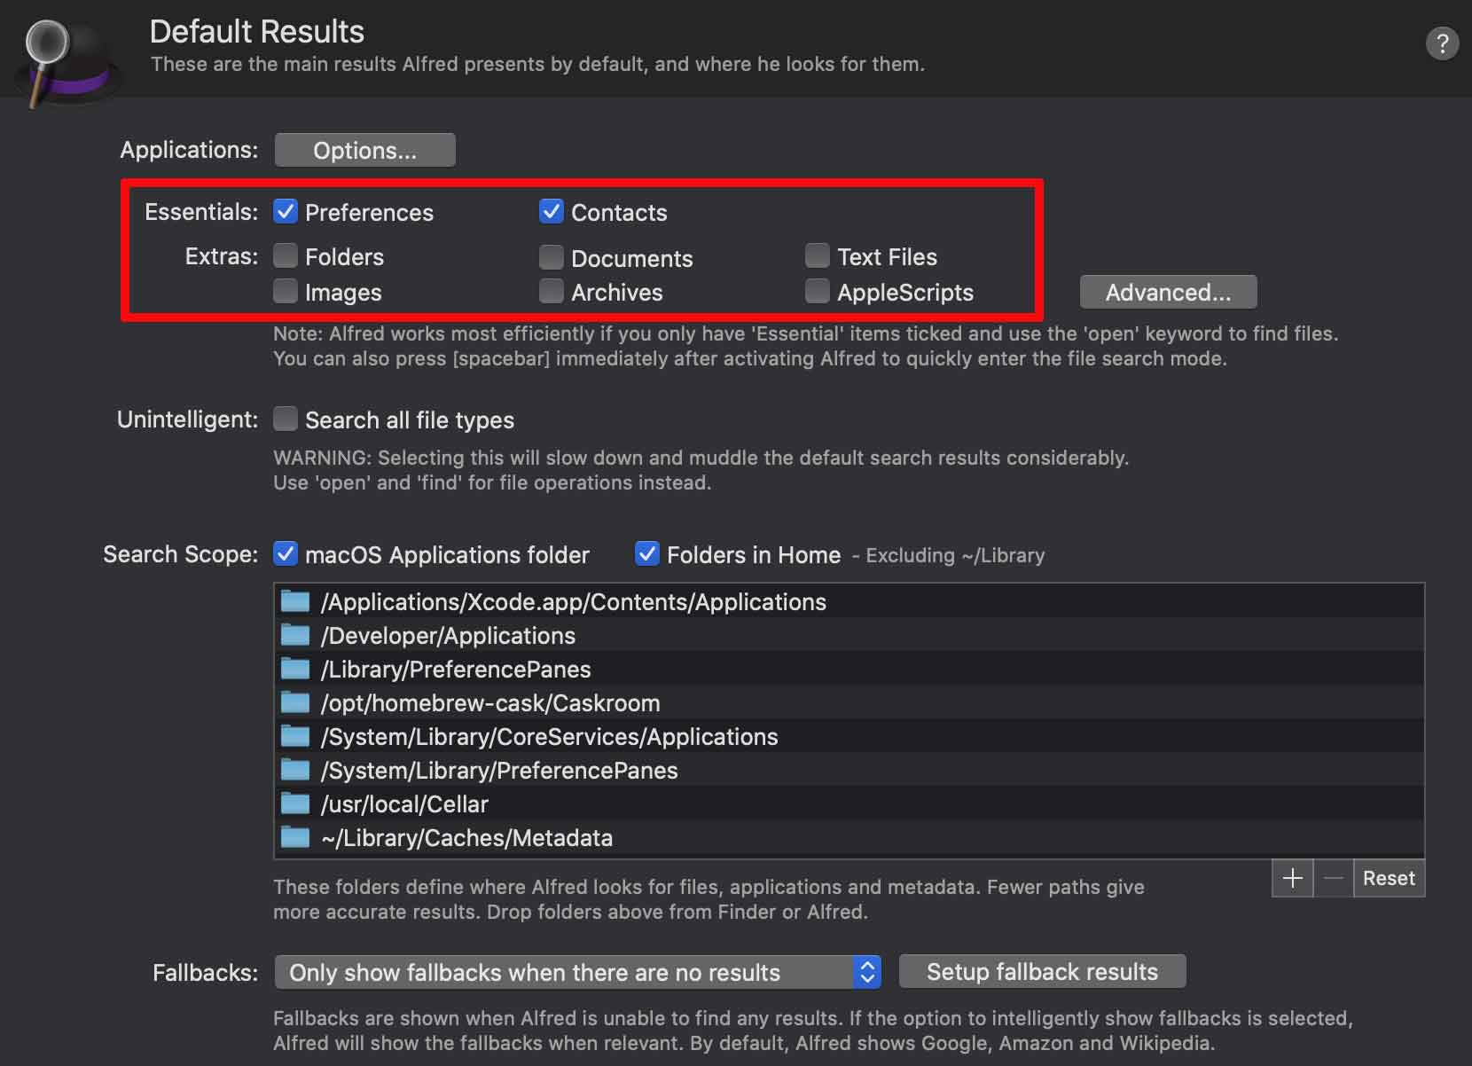Viewport: 1472px width, 1066px height.
Task: Open the Advanced settings button
Action: coord(1168,292)
